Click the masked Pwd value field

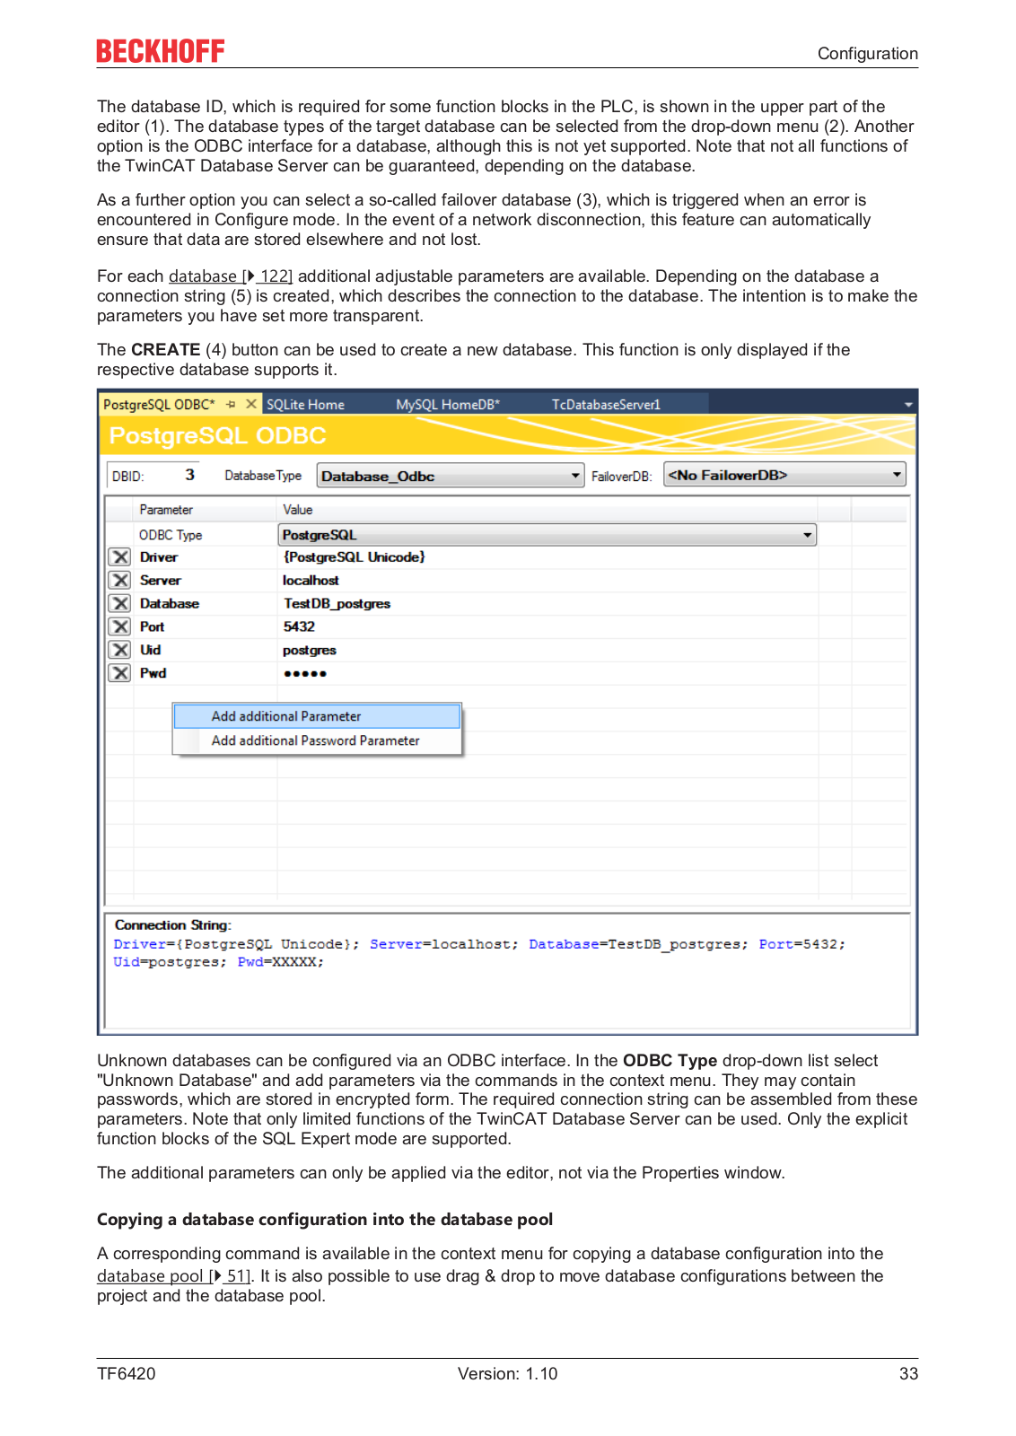(305, 673)
